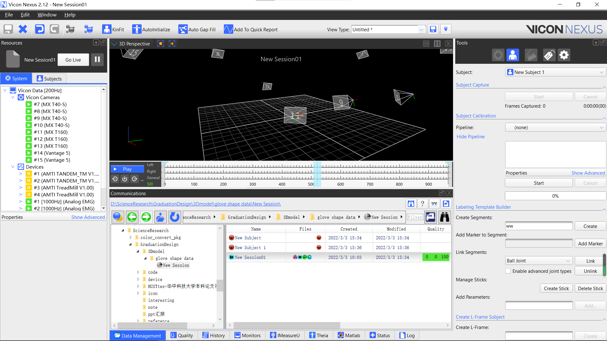This screenshot has height=341, width=607.
Task: Run the KinFit operation
Action: tap(113, 29)
